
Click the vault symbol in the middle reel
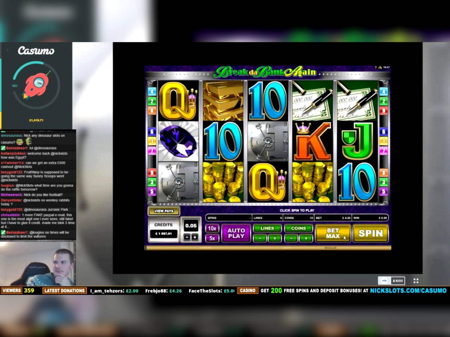268,141
